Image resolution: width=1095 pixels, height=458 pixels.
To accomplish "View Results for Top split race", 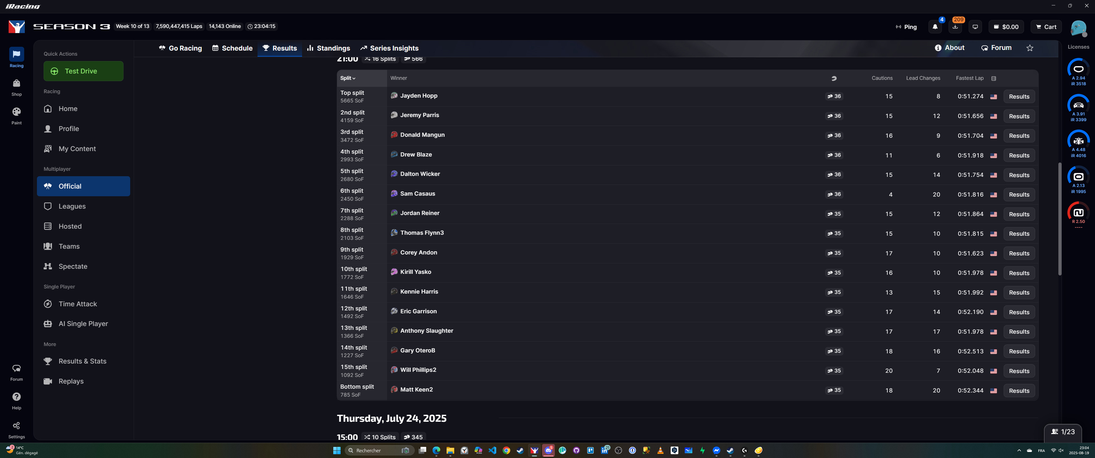I will [1019, 96].
